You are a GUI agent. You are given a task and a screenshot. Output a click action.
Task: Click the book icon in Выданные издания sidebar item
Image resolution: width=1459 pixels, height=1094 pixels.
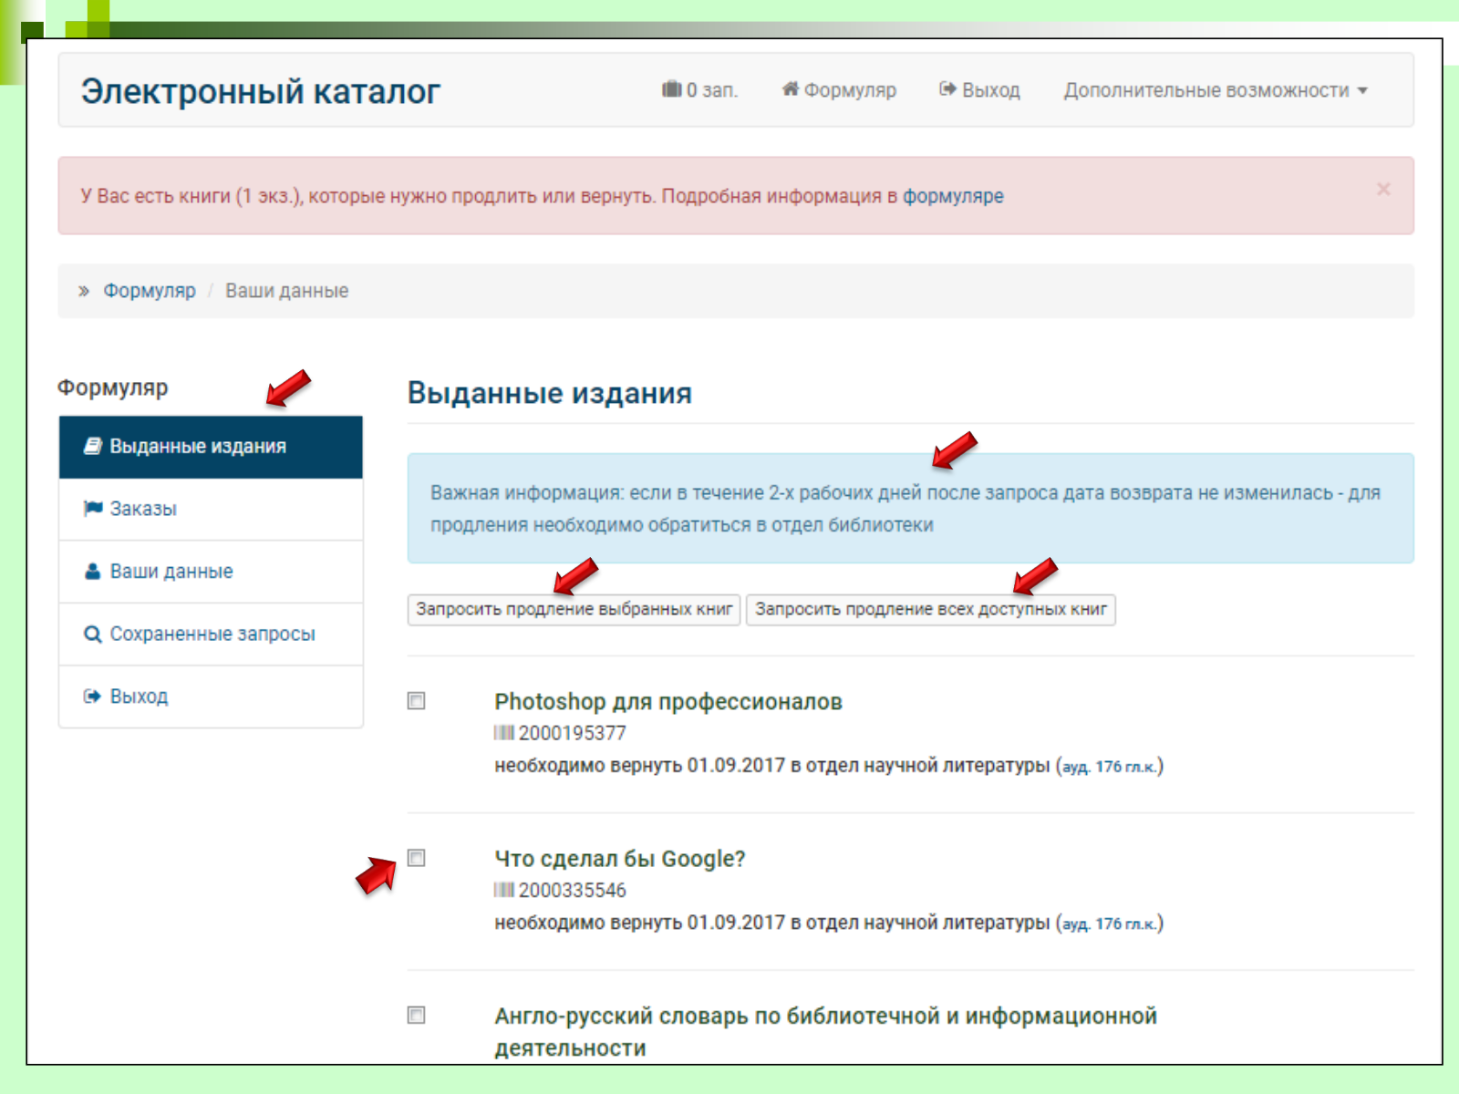coord(92,446)
